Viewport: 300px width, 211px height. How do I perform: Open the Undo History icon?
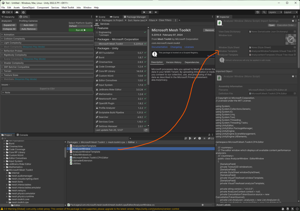click(x=258, y=12)
